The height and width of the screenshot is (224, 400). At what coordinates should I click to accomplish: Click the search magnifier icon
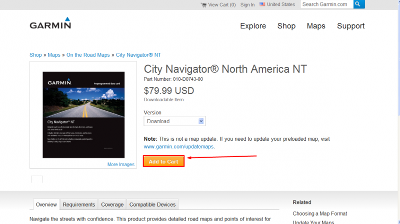pyautogui.click(x=359, y=4)
